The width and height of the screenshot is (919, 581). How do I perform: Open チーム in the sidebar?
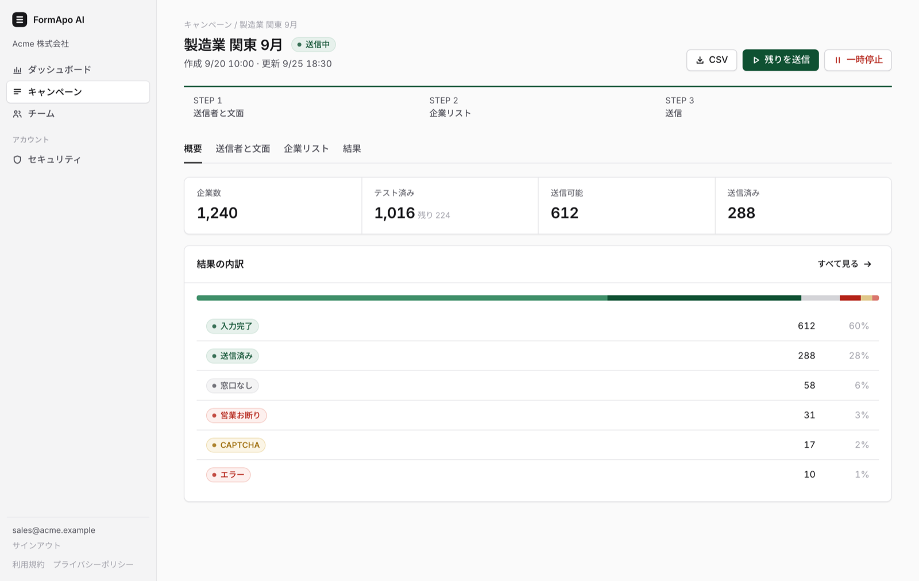[78, 114]
